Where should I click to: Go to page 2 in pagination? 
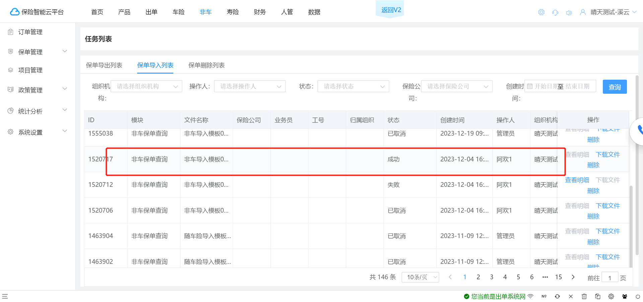pos(478,277)
